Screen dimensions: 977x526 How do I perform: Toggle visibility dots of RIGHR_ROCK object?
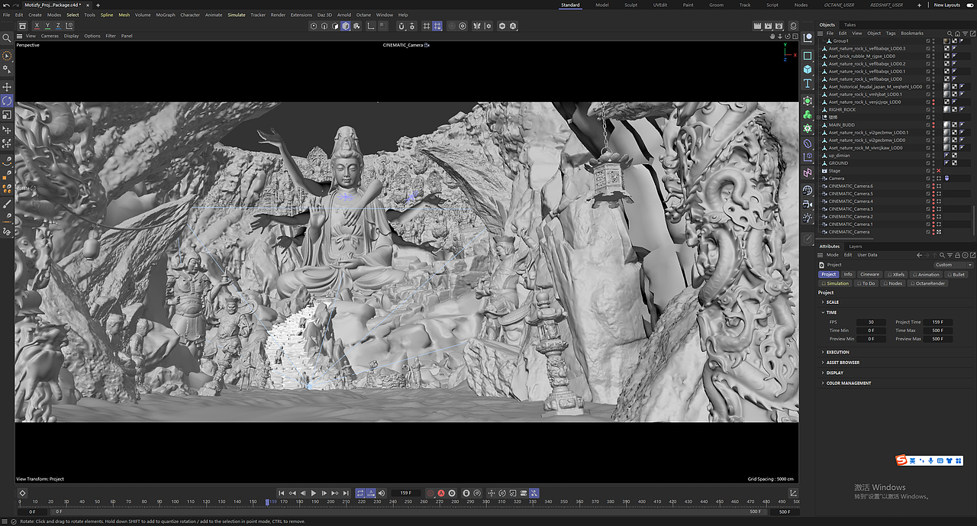click(x=933, y=110)
